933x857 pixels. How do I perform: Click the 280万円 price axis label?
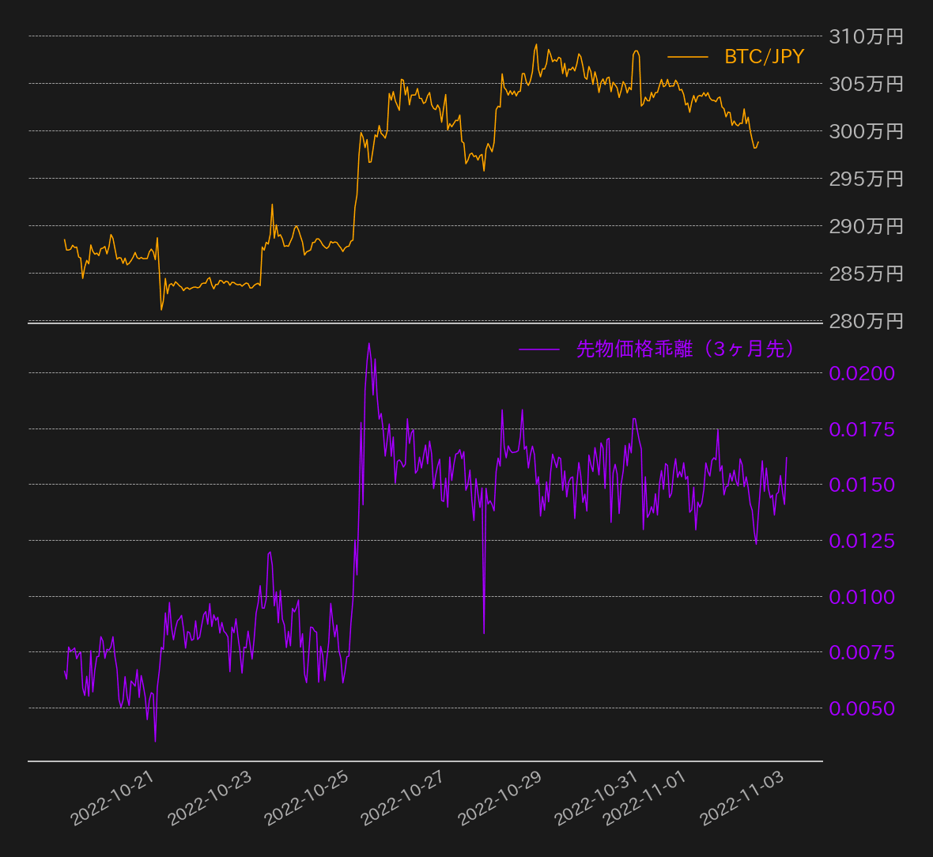pos(866,321)
